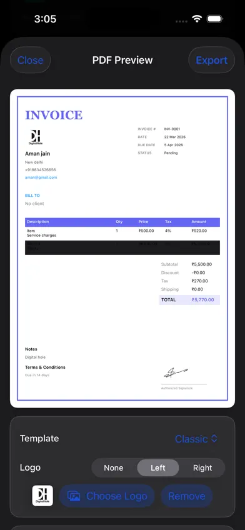Tap the DigitalHole logo thumbnail beside Choose Logo

click(x=42, y=496)
